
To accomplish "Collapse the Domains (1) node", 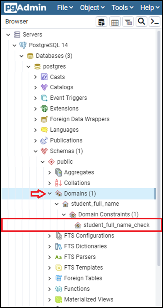I will click(x=50, y=194).
